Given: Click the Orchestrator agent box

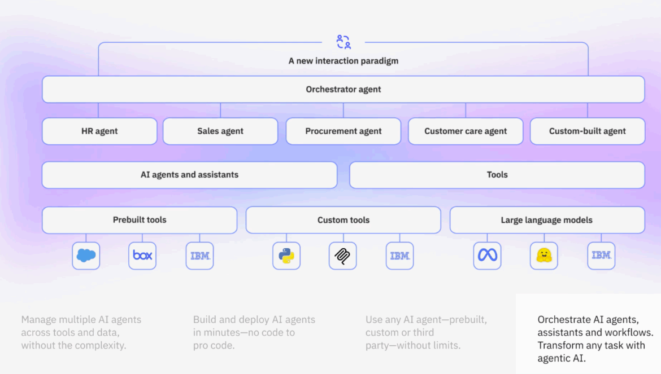Looking at the screenshot, I should tap(343, 89).
